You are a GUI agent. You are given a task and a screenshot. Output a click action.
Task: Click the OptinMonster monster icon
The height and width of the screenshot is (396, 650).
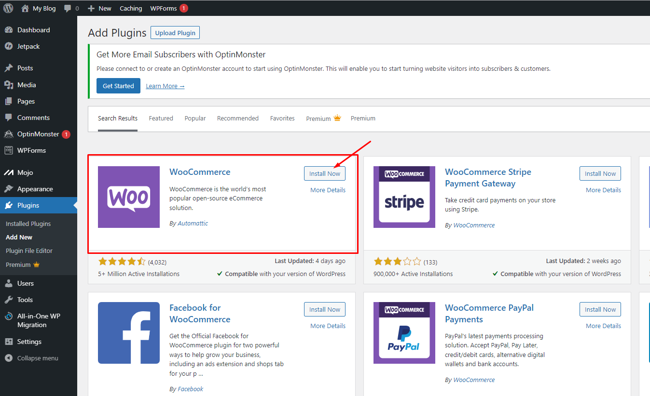pos(9,134)
